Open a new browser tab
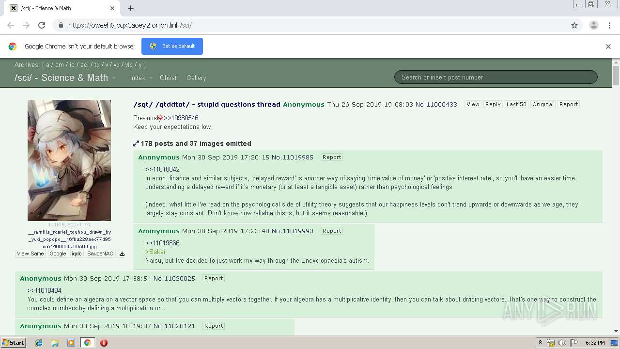Viewport: 620px width, 349px height. tap(131, 8)
